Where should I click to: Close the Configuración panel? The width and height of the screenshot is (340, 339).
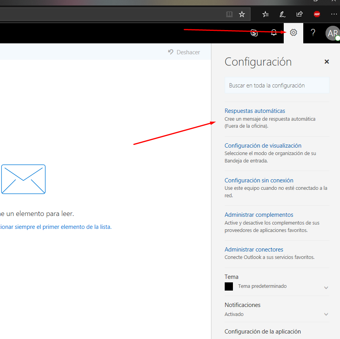click(327, 62)
